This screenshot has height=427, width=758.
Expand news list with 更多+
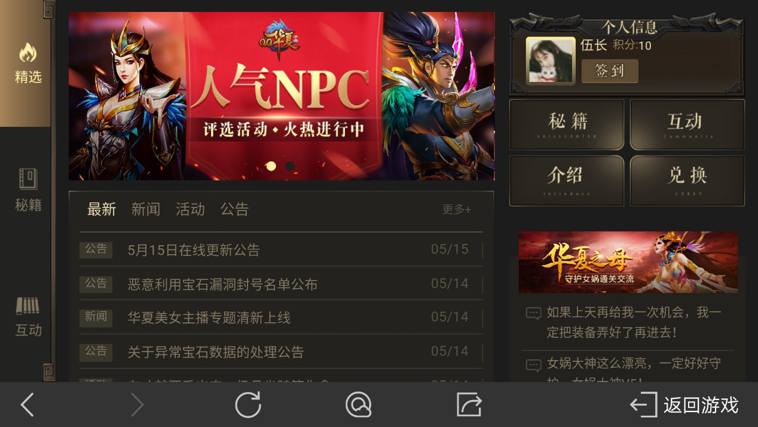pos(457,209)
